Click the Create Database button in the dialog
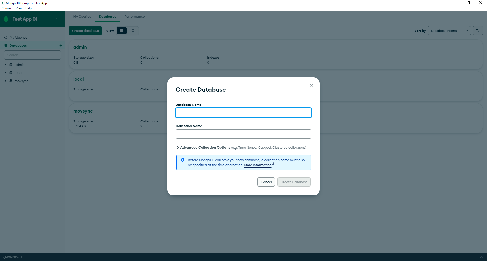 294,182
